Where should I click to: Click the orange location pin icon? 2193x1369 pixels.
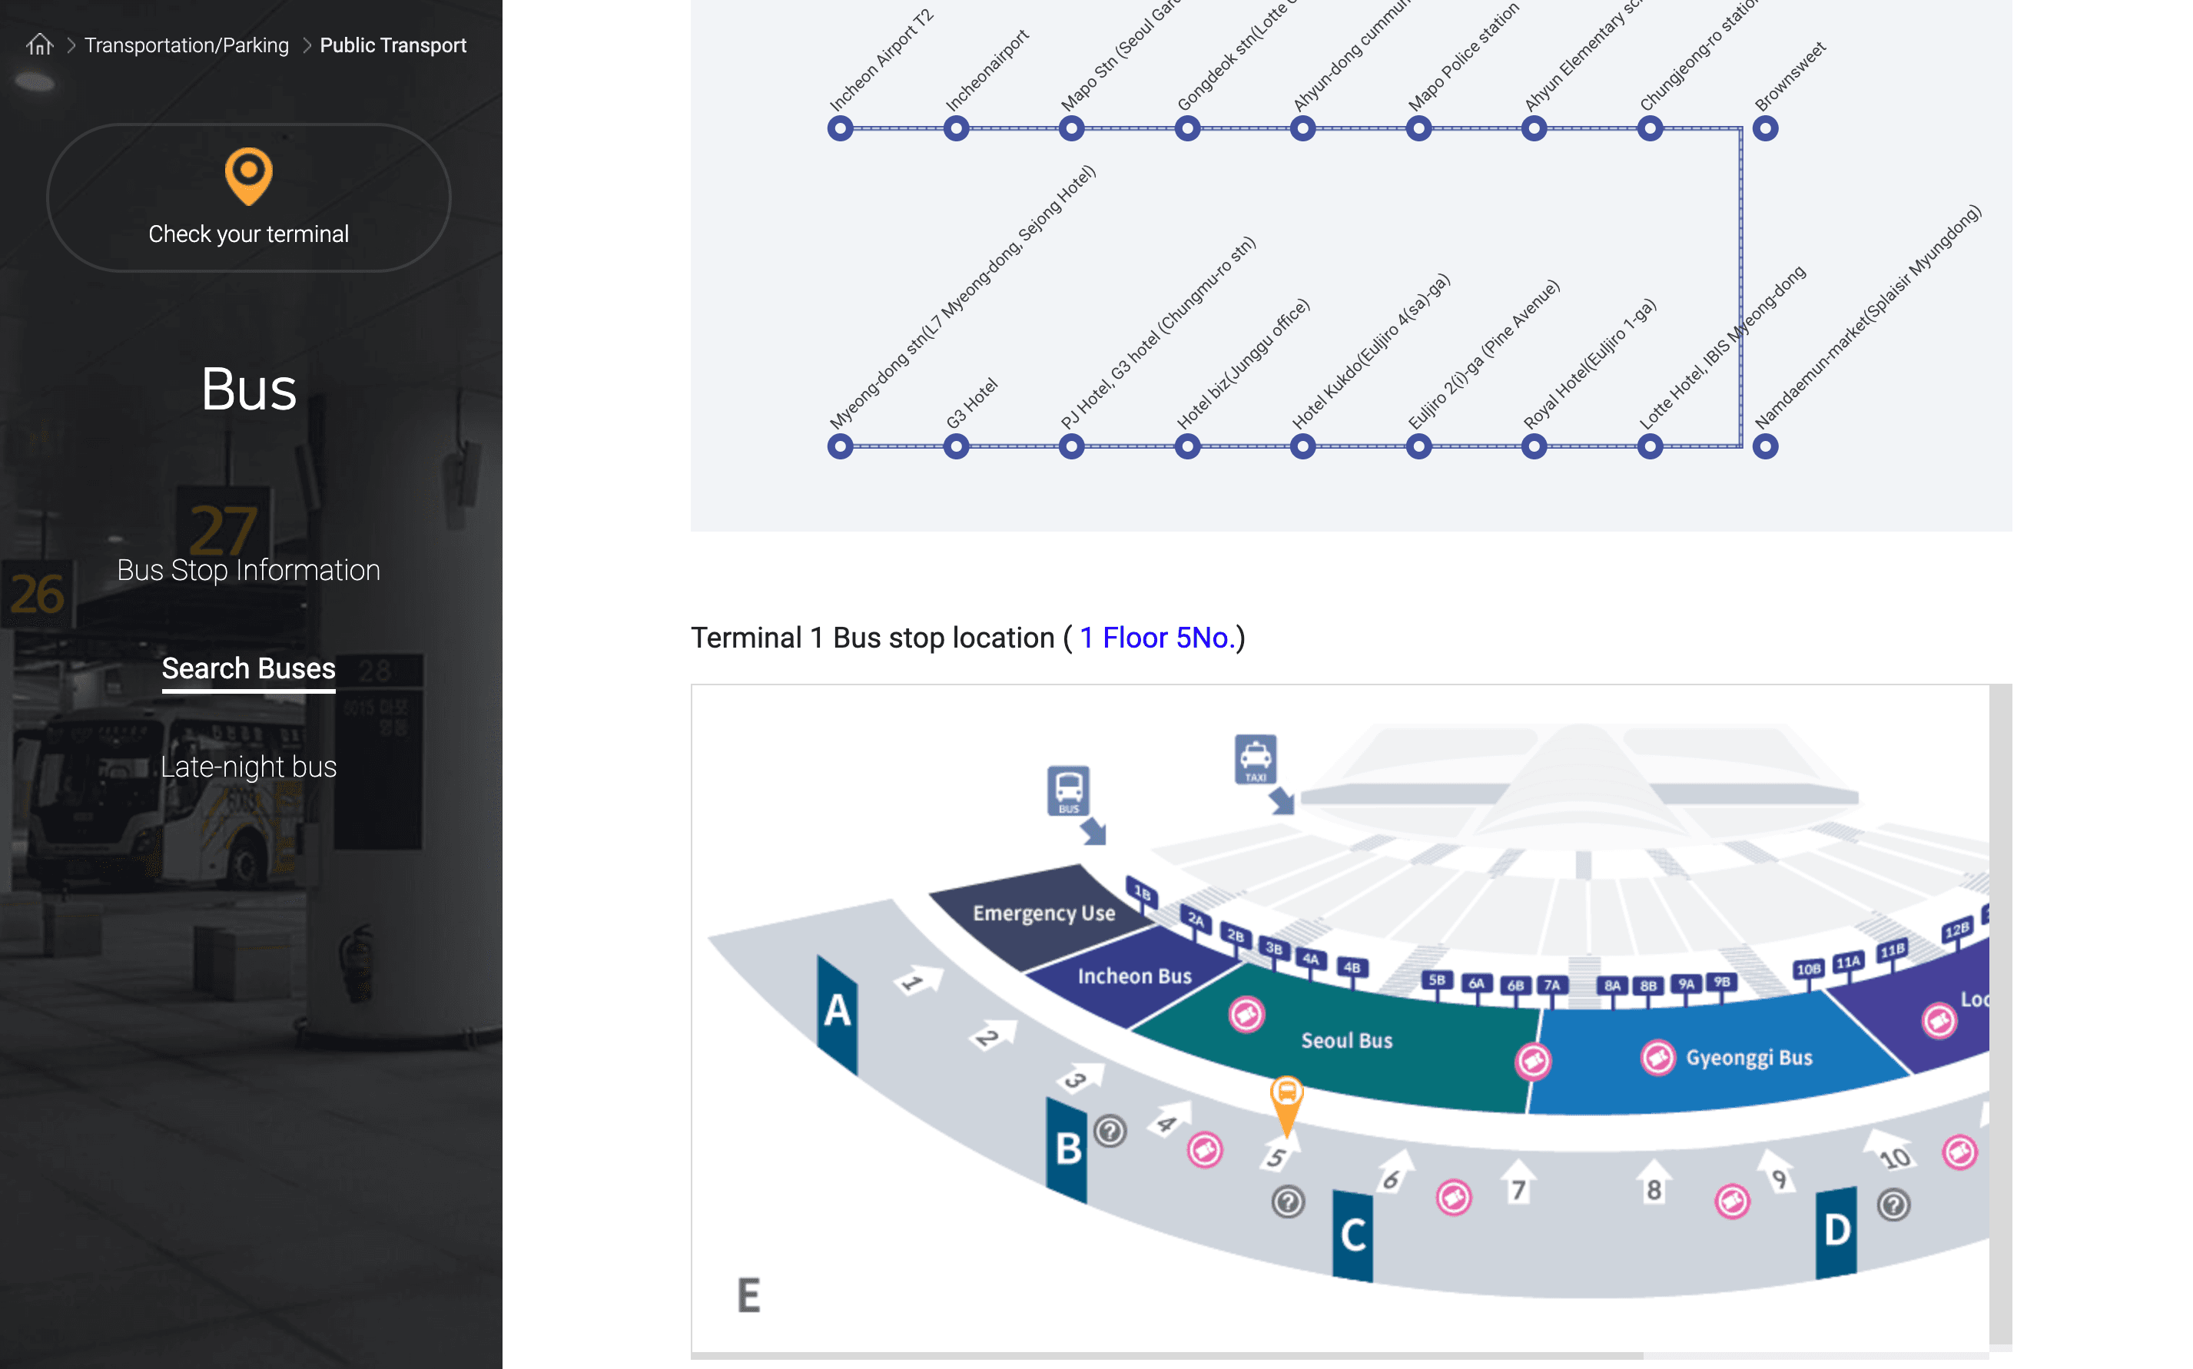point(248,176)
